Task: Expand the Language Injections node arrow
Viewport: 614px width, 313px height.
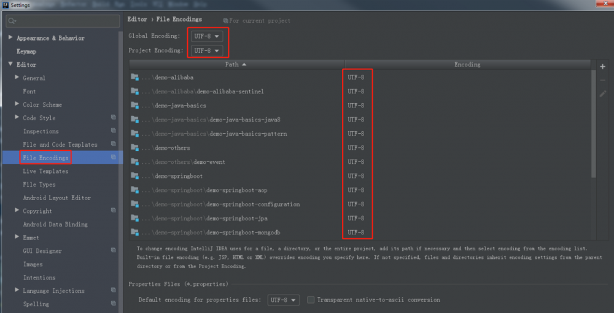Action: (x=17, y=290)
